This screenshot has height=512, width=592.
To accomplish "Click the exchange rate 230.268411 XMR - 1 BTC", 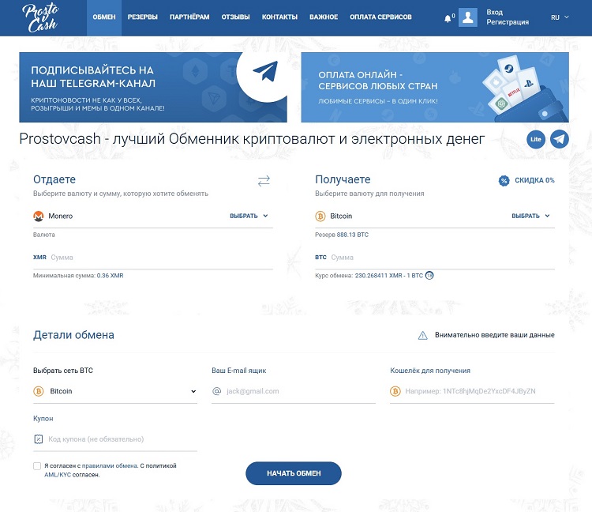I will coord(389,276).
